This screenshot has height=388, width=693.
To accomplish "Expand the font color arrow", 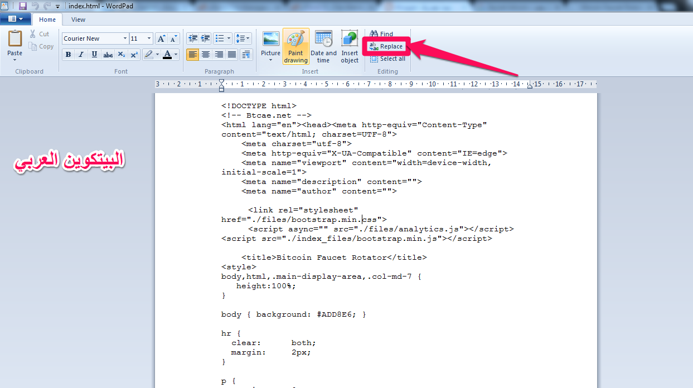I will pos(176,54).
